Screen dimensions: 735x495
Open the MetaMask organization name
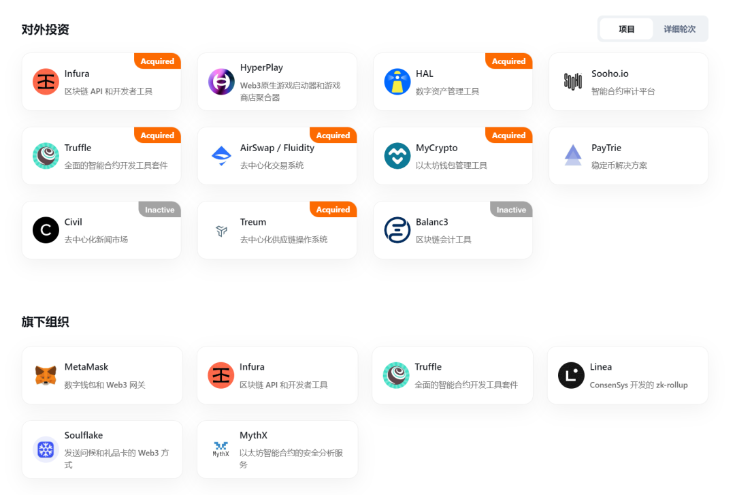(86, 367)
